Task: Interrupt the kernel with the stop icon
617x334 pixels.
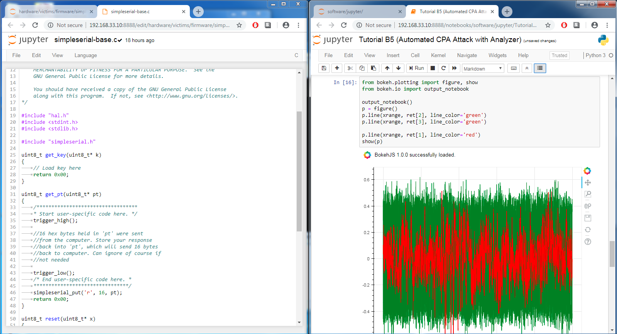Action: (x=433, y=68)
